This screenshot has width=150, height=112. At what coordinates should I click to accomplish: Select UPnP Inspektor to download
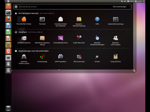(61, 58)
